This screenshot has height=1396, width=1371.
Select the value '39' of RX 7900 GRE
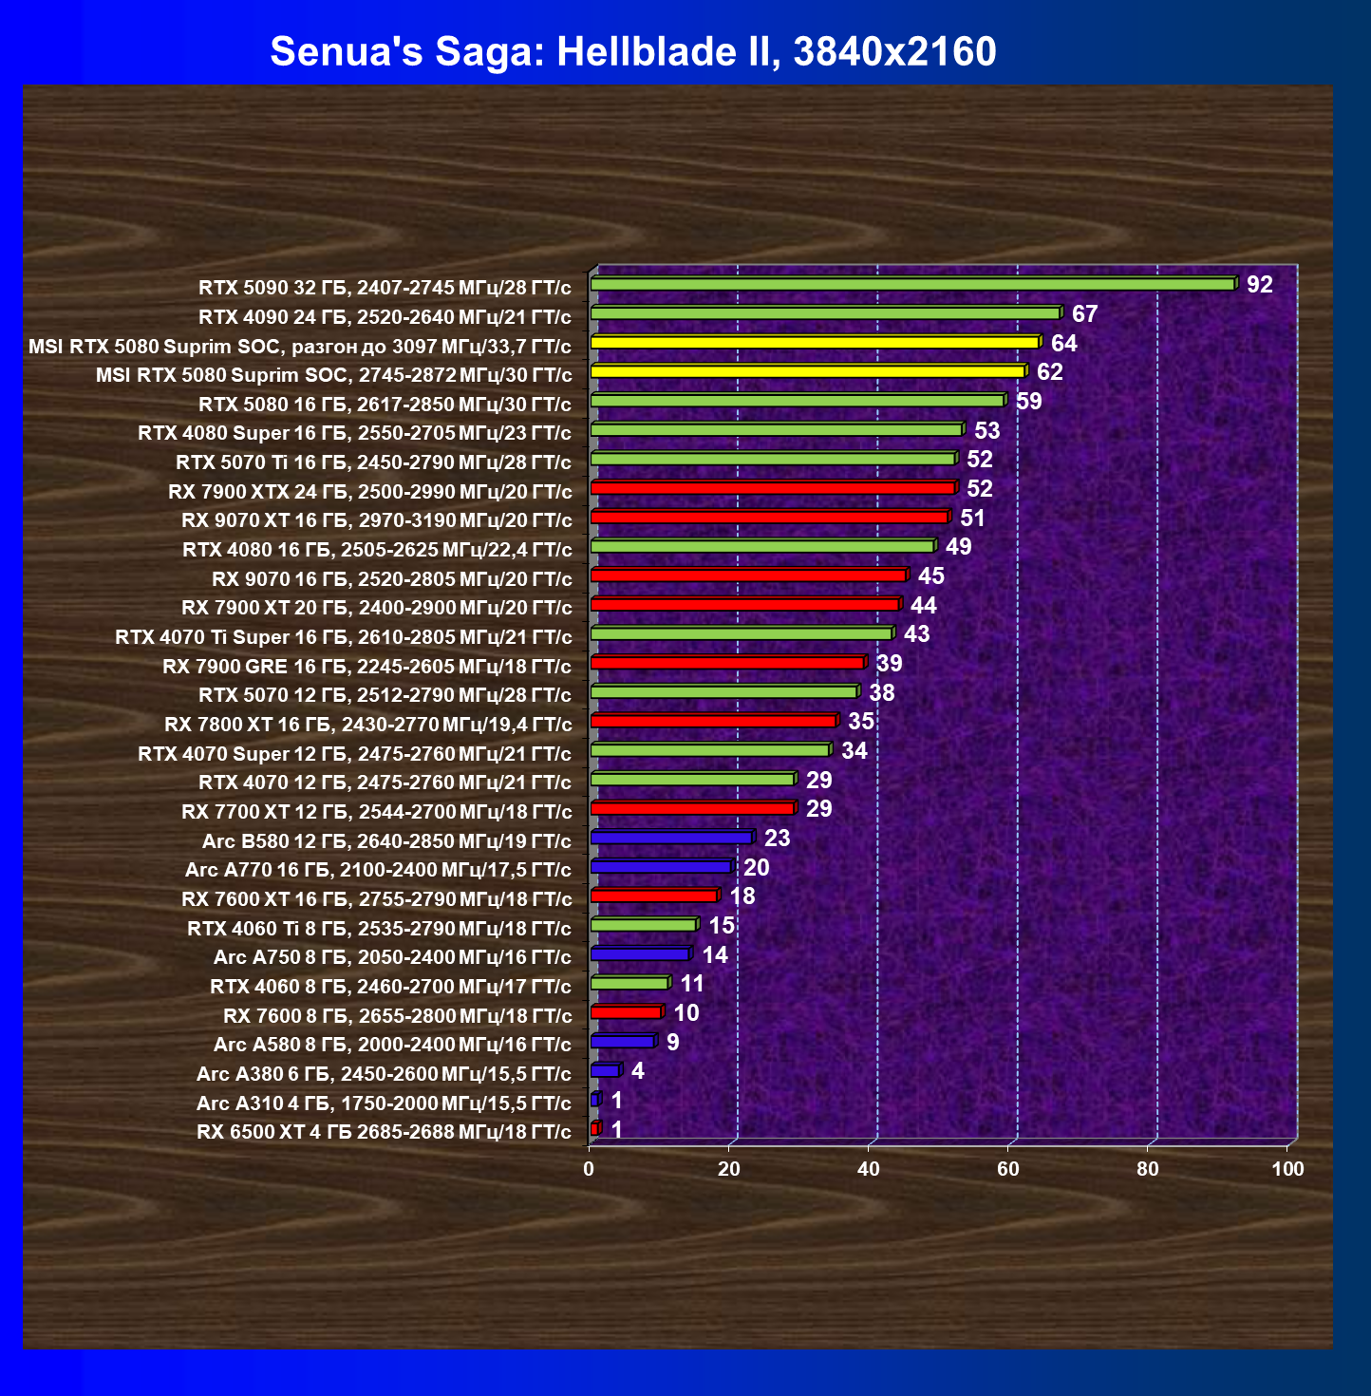[x=889, y=663]
